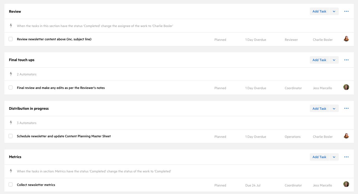Open the "2 Automators" lightning icon under Final touch ups
Screen dimensions: 358x194
[x=11, y=74]
